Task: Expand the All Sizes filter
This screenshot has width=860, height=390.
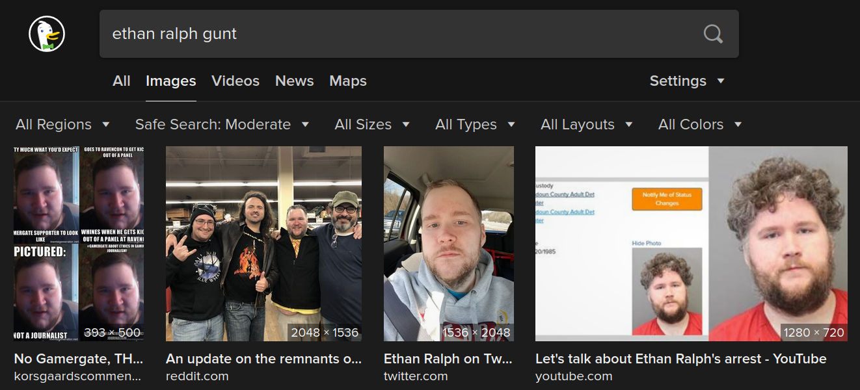Action: [372, 125]
